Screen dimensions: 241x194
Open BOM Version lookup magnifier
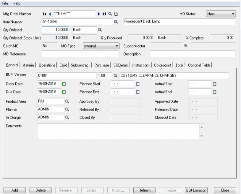tap(115, 76)
